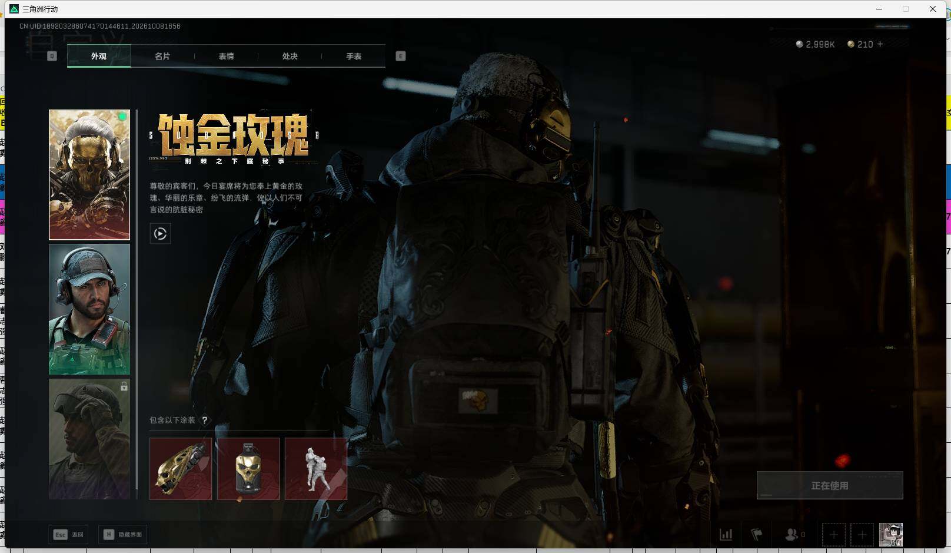Play the 蚀金玫瑰 skin preview video
This screenshot has width=951, height=553.
coord(160,234)
